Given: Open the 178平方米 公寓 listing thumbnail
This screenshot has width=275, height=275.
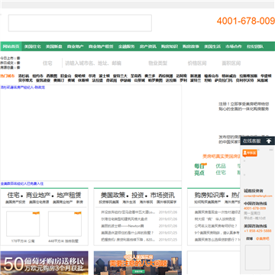Looking at the screenshot, I should click(23, 224).
